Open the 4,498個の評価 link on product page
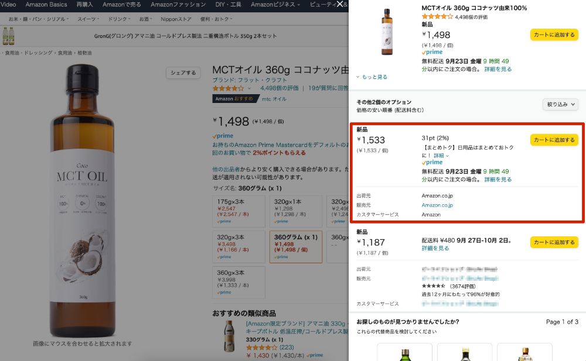 coord(279,88)
